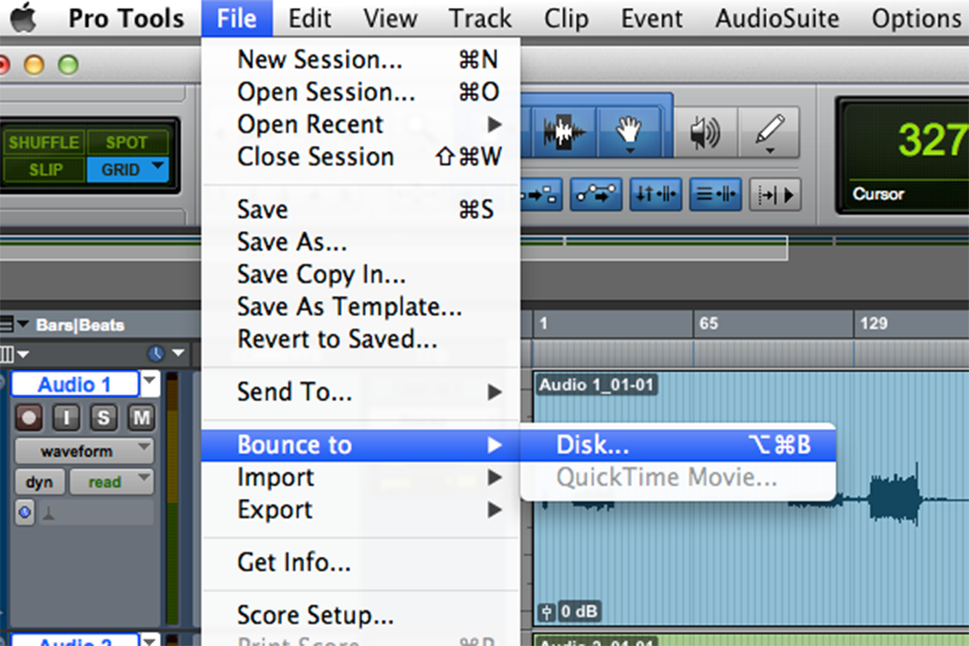Open the Track menu
The height and width of the screenshot is (646, 969).
481,17
